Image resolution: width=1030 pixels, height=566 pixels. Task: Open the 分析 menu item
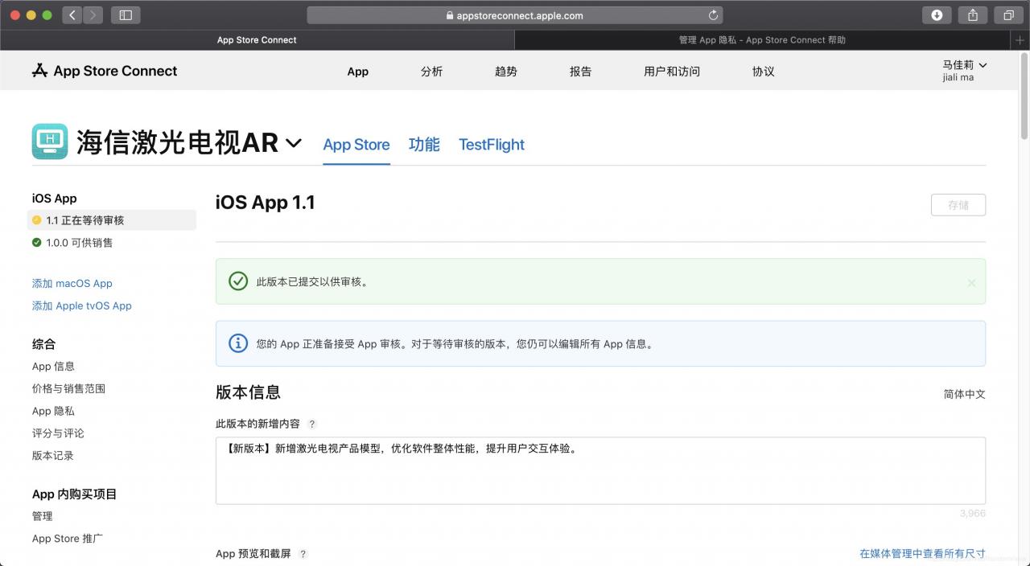click(x=432, y=72)
